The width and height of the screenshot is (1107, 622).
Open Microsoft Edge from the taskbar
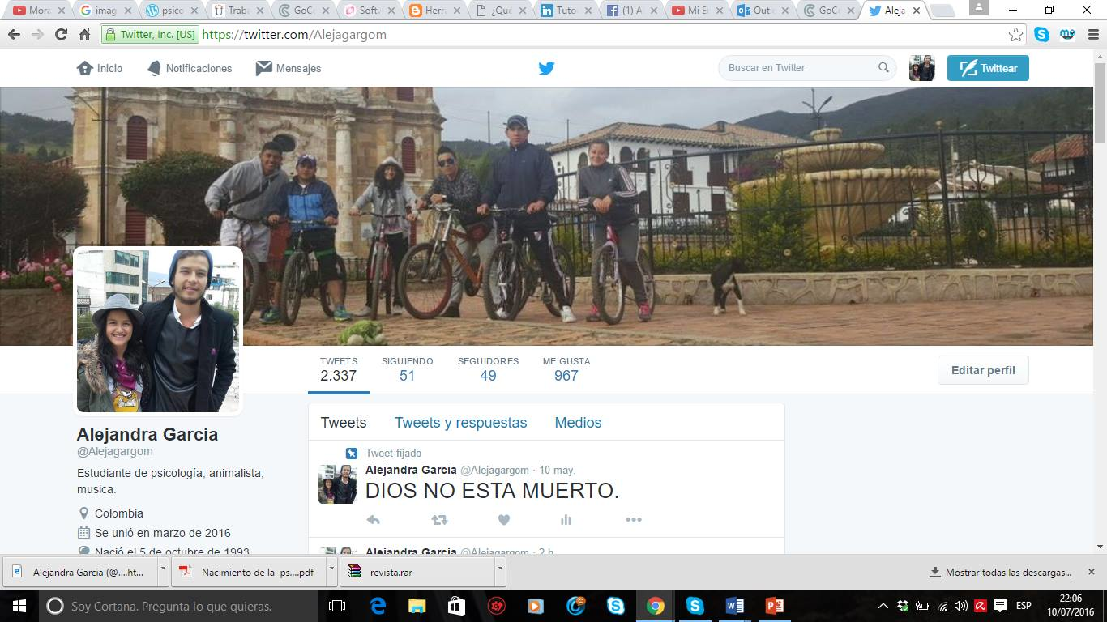(x=378, y=606)
